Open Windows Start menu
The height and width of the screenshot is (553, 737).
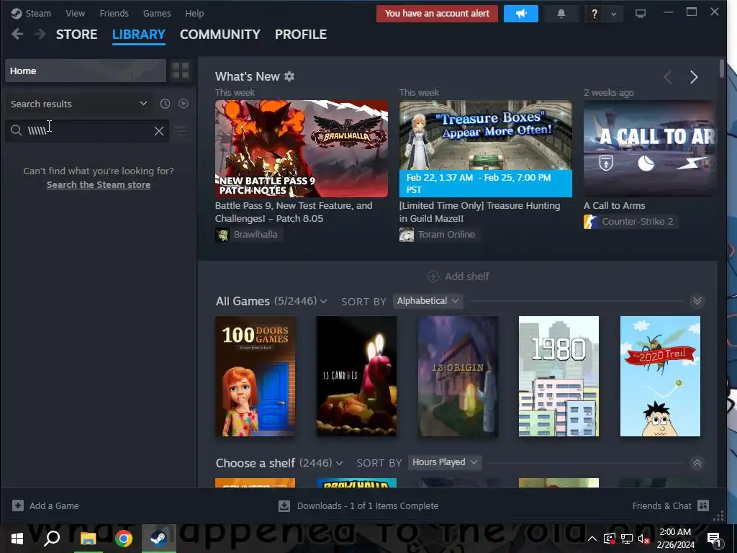pos(17,539)
